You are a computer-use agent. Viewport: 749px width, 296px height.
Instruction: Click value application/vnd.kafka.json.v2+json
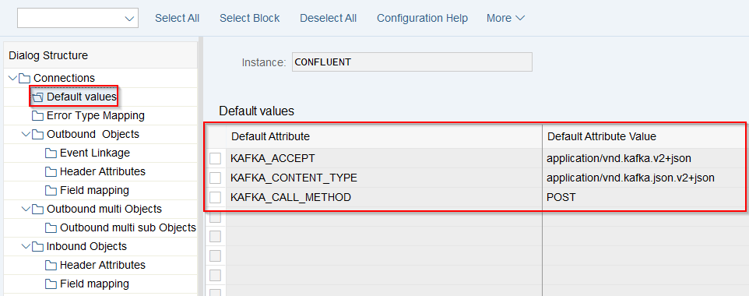coord(631,178)
